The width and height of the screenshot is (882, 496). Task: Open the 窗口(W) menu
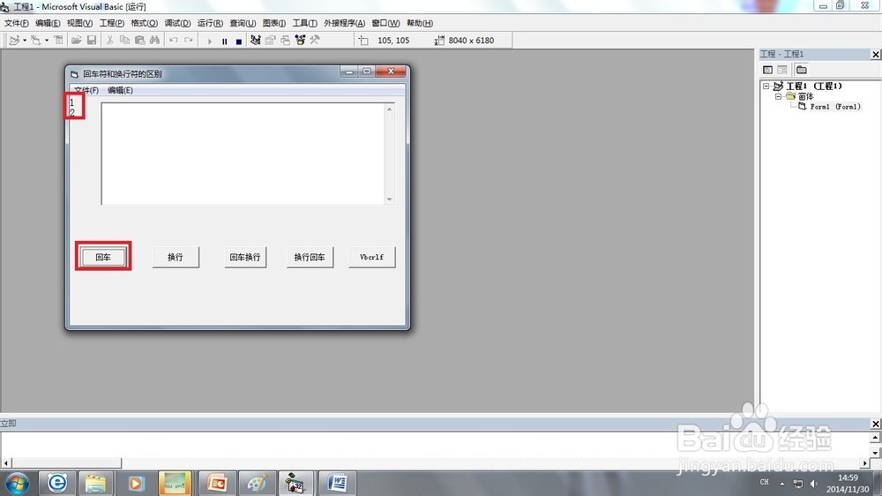(385, 23)
